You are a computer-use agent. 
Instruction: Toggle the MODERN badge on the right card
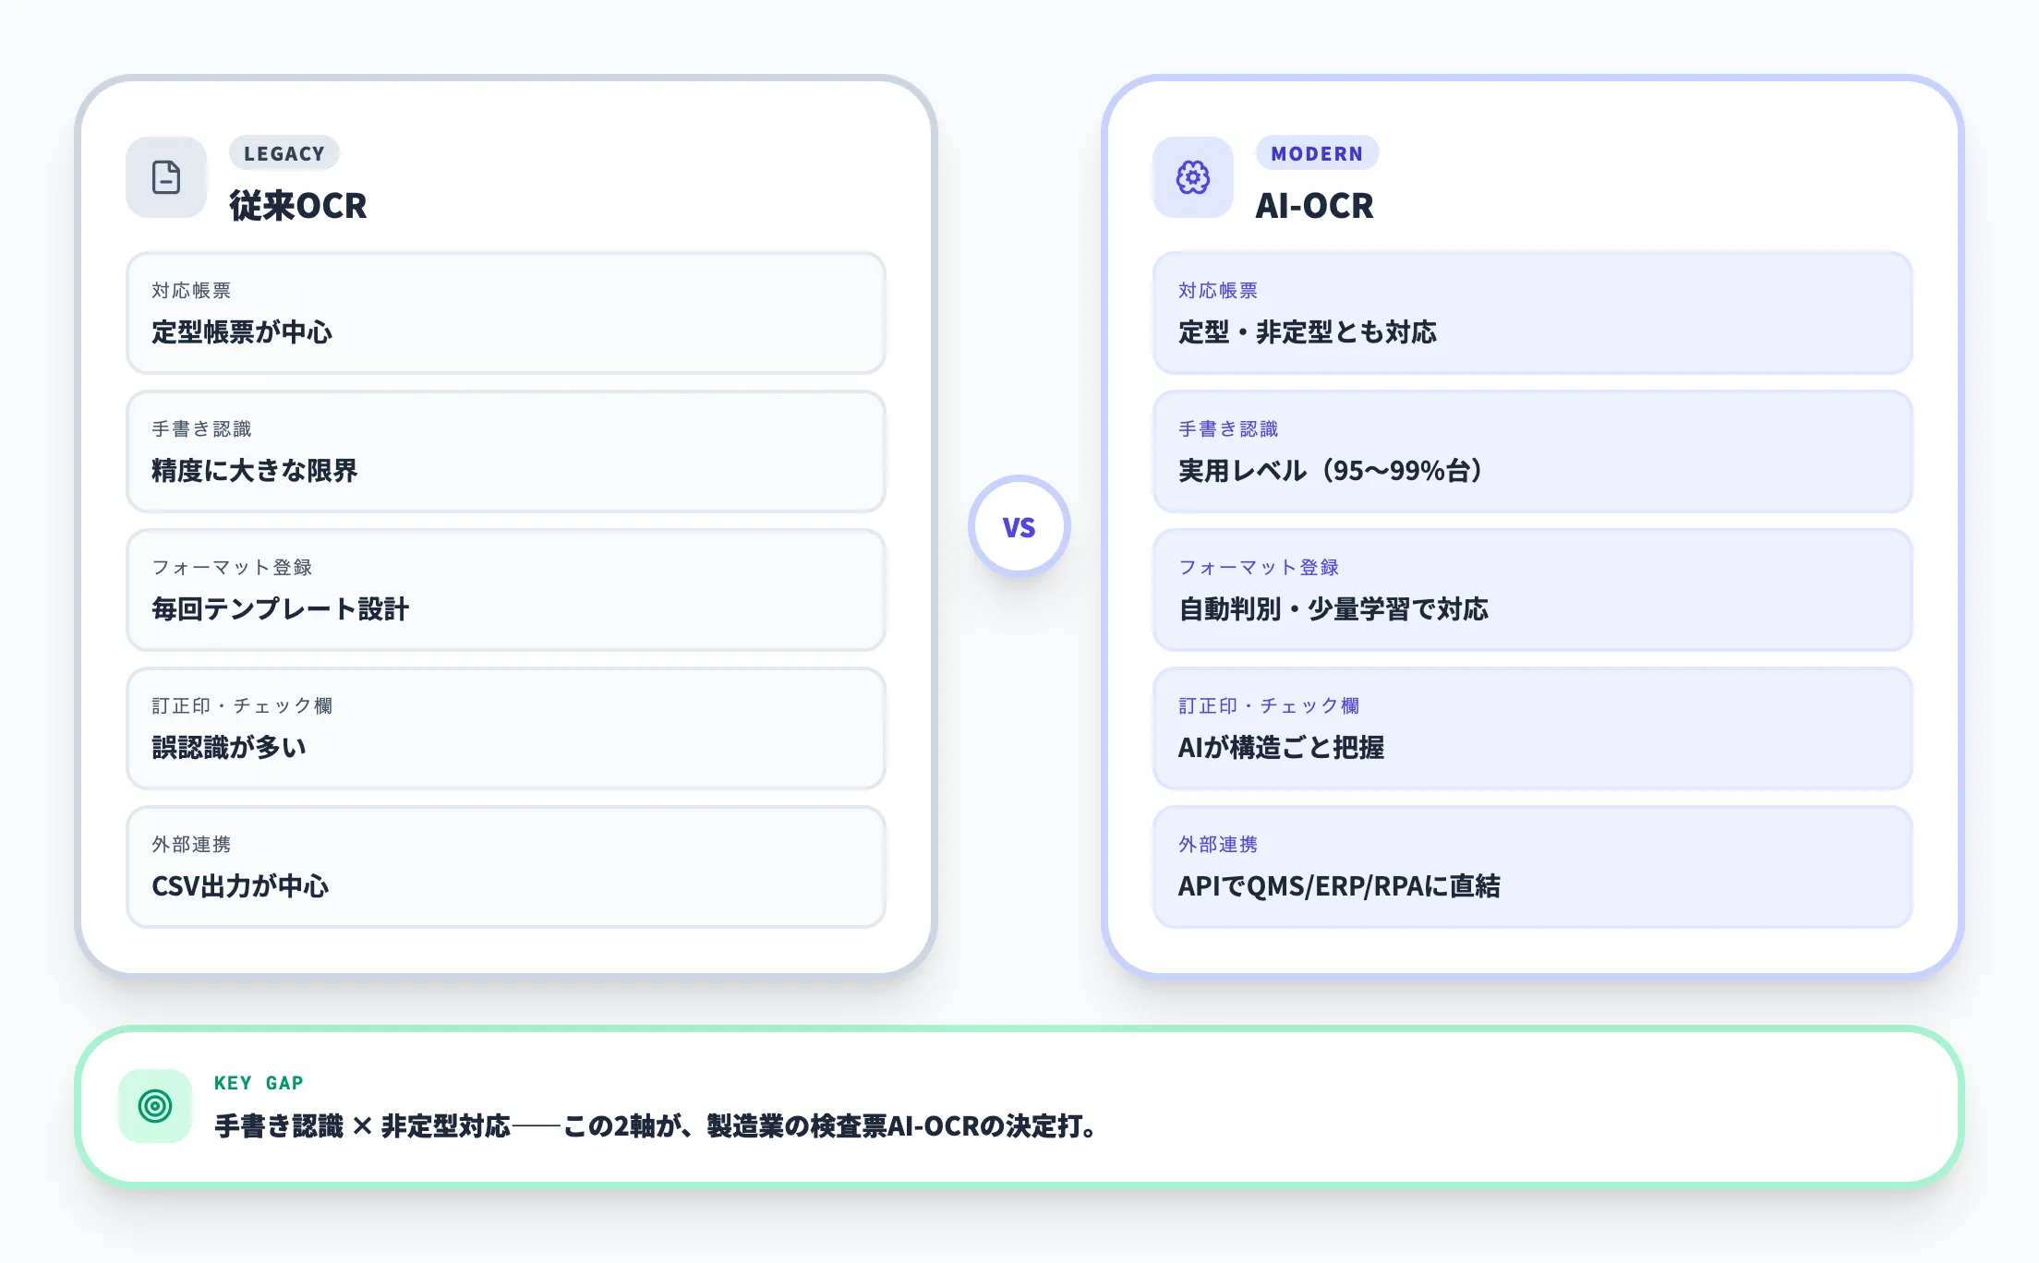click(1317, 153)
